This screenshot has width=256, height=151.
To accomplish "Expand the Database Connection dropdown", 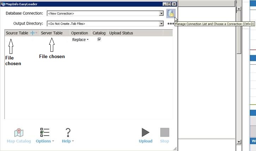I will [161, 13].
